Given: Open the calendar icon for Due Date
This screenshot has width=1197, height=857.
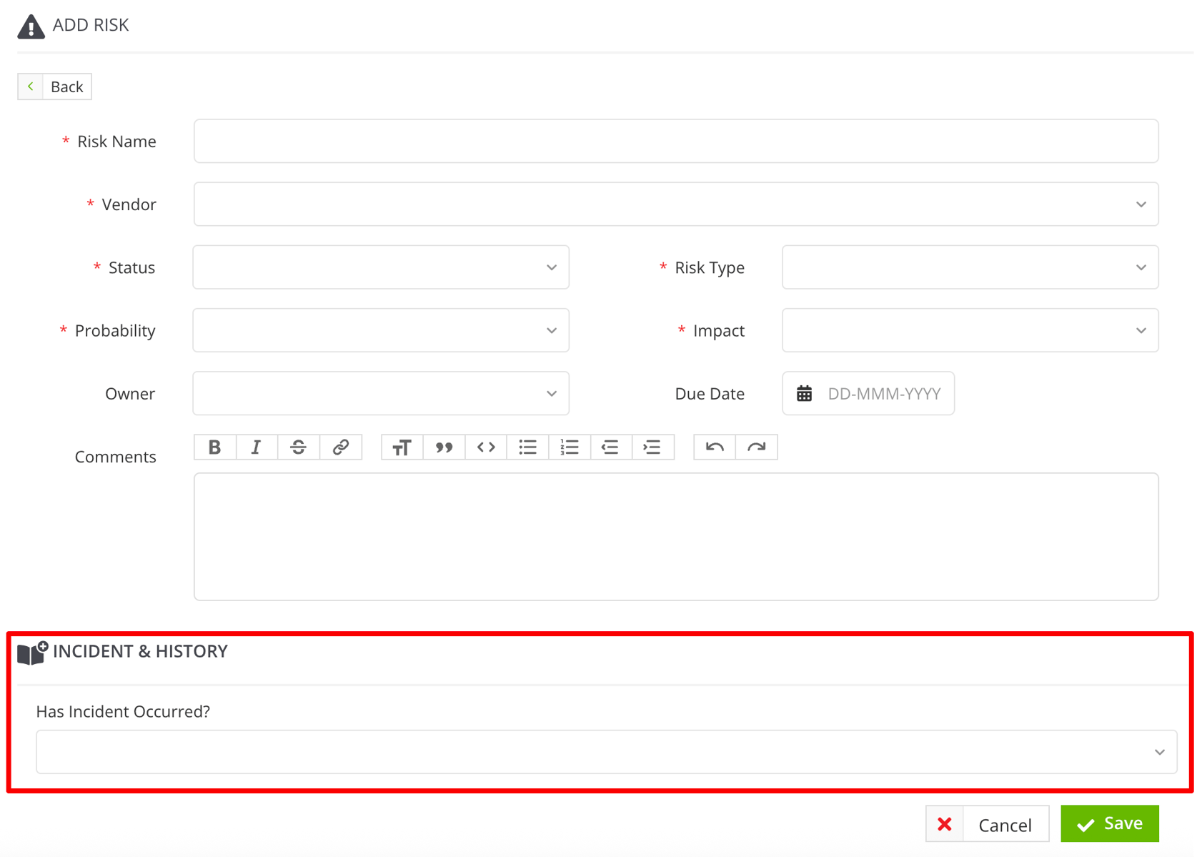Looking at the screenshot, I should coord(805,393).
